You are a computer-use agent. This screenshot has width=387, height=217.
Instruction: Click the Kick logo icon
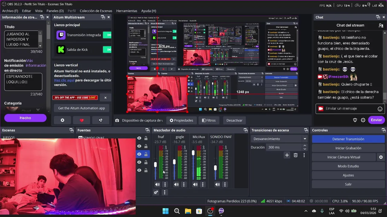point(61,49)
